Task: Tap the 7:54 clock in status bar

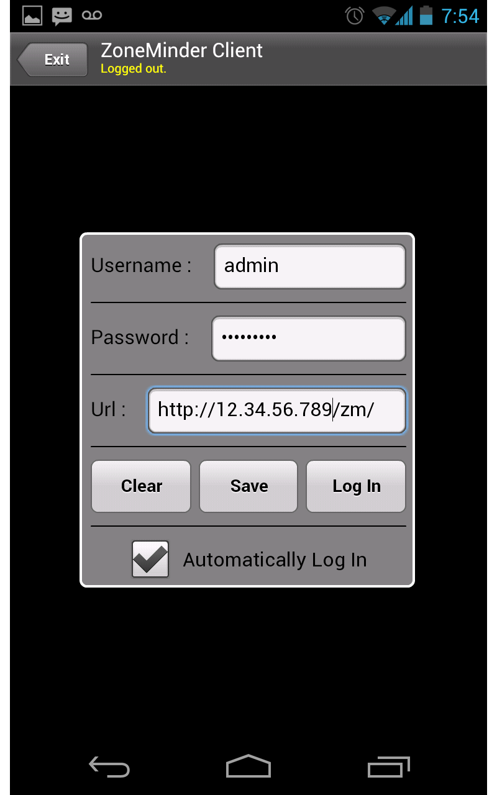Action: pyautogui.click(x=460, y=16)
